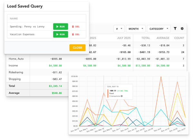Click the $540.86 Average cell

pyautogui.click(x=57, y=93)
